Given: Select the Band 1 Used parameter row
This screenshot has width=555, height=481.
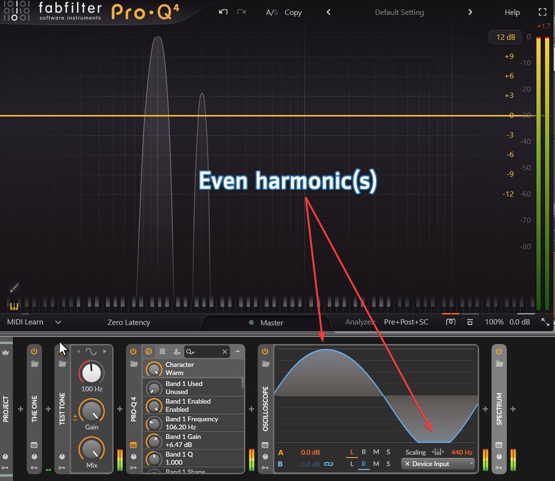Looking at the screenshot, I should (x=193, y=388).
